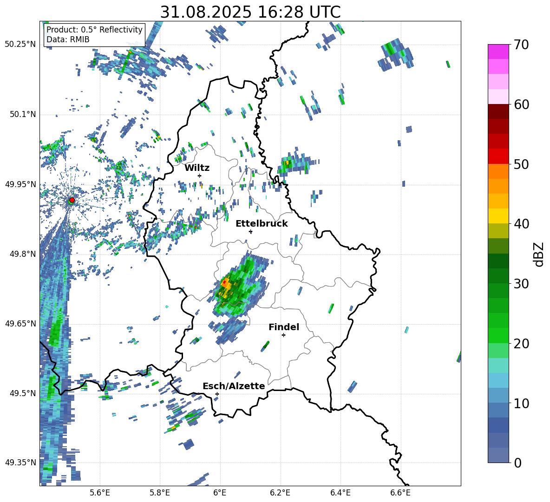Screen dimensions: 550x502
Task: Click the 'Product: 0.5° Reflectivity' label
Action: 94,29
